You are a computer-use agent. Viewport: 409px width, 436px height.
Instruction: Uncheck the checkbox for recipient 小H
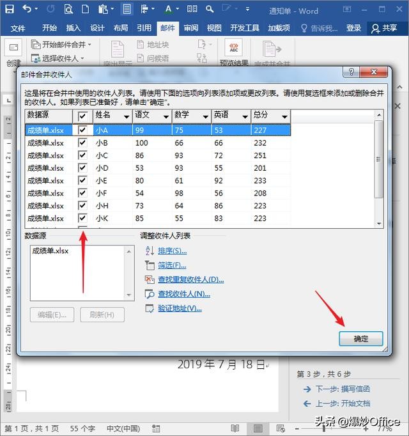82,205
